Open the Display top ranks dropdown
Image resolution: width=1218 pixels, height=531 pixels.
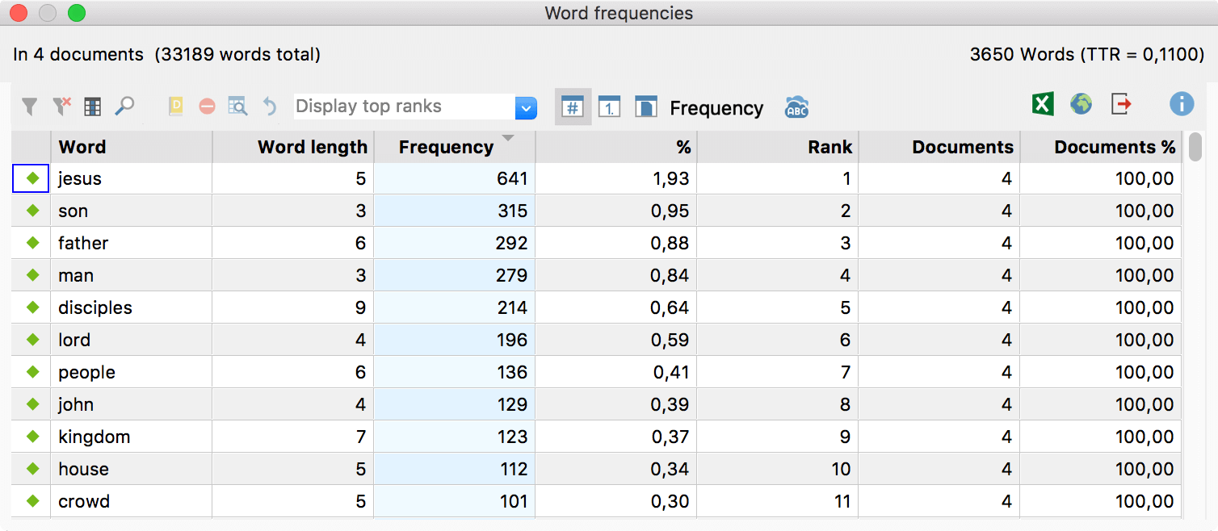click(526, 107)
